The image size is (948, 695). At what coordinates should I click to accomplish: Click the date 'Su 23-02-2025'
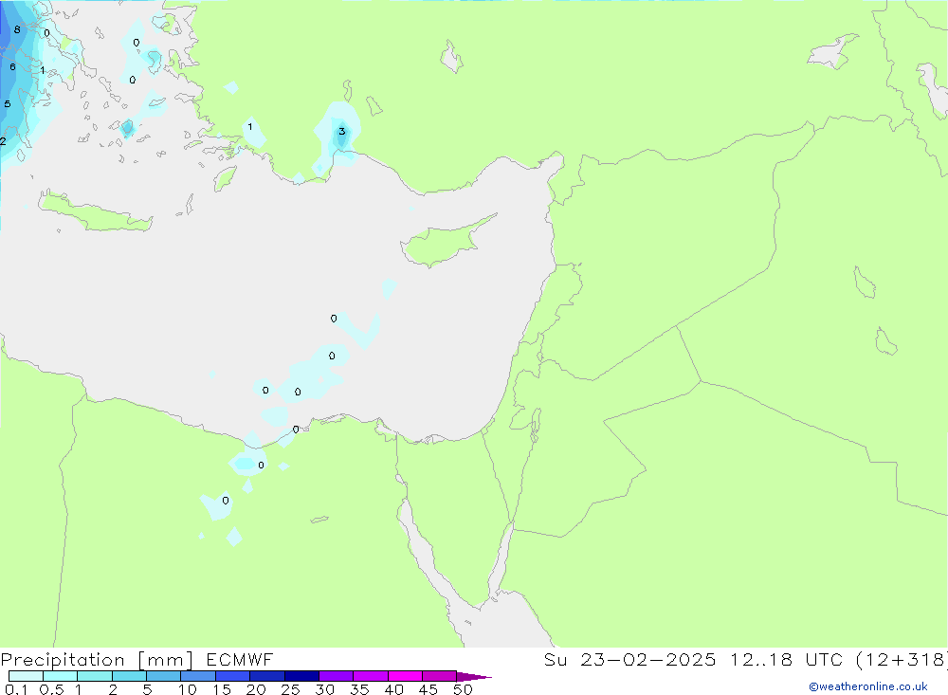[629, 659]
